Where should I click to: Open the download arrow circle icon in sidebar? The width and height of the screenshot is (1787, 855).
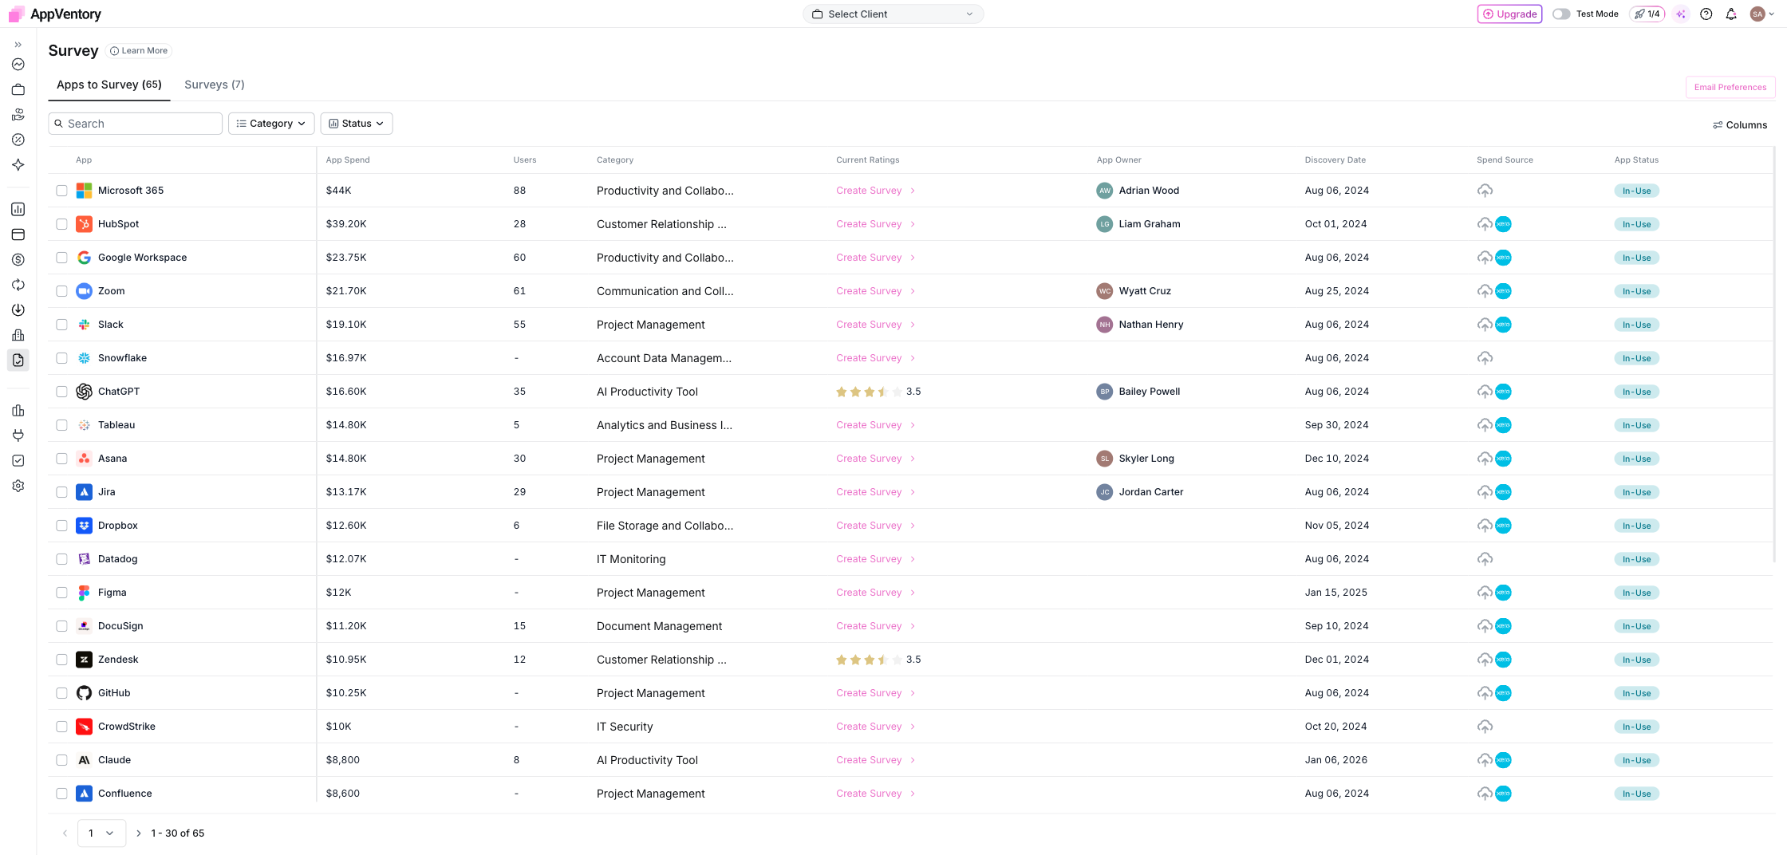(x=18, y=310)
